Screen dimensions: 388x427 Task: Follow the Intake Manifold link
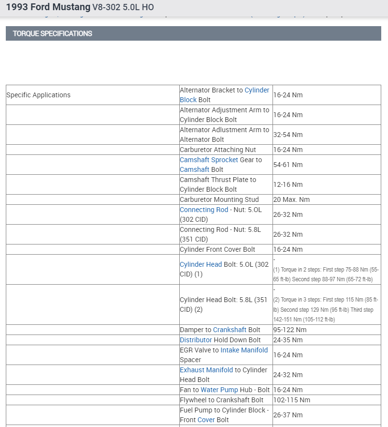pyautogui.click(x=244, y=350)
